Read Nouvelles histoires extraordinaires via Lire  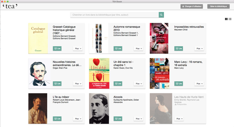tap(57, 84)
